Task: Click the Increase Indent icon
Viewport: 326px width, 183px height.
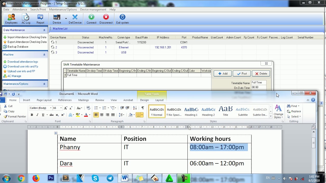Action: click(x=128, y=108)
